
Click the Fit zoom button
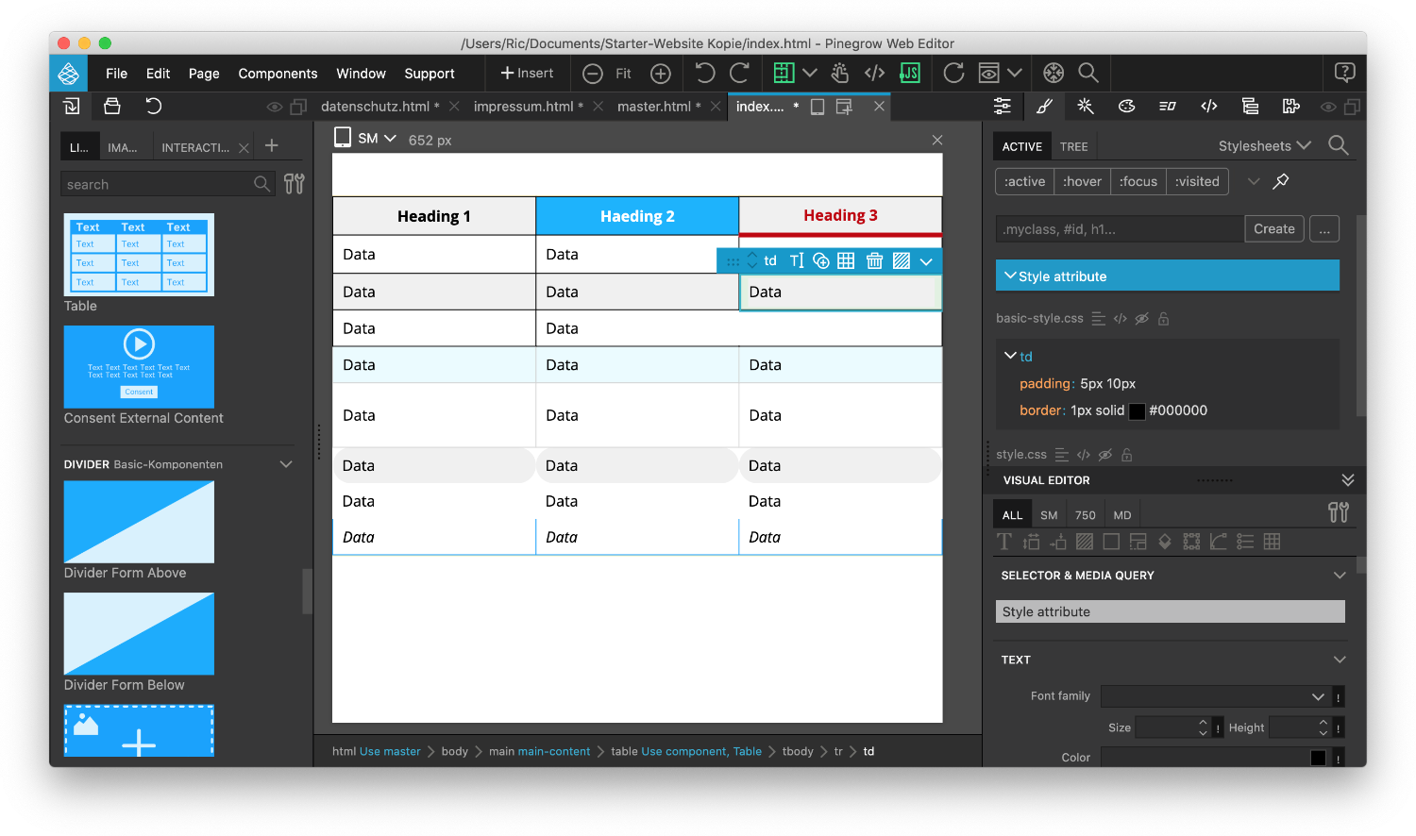pyautogui.click(x=623, y=74)
